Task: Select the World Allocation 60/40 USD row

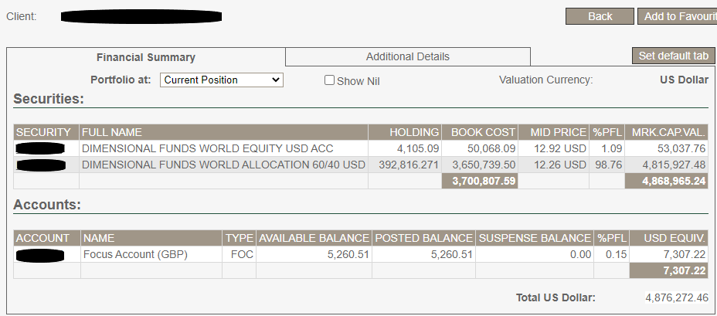Action: 223,165
